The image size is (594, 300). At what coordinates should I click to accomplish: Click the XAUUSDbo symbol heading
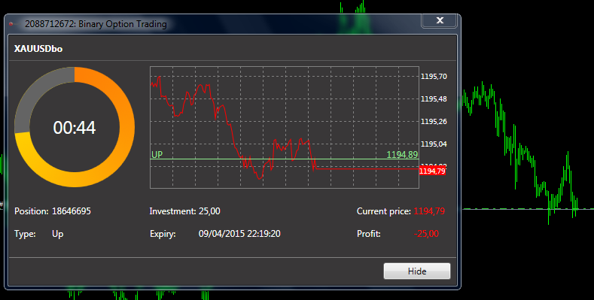[38, 49]
